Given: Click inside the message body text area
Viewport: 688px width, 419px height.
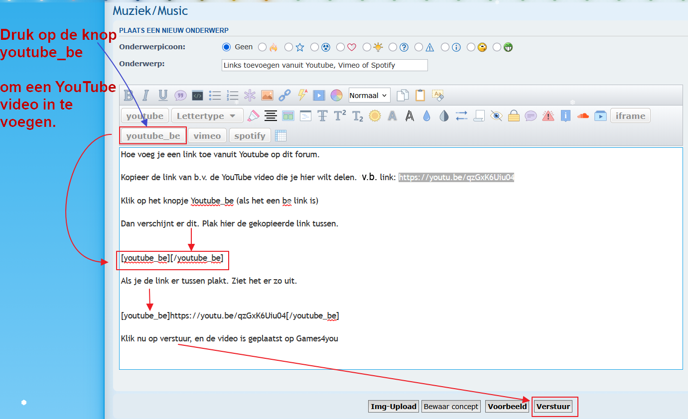Looking at the screenshot, I should point(401,258).
